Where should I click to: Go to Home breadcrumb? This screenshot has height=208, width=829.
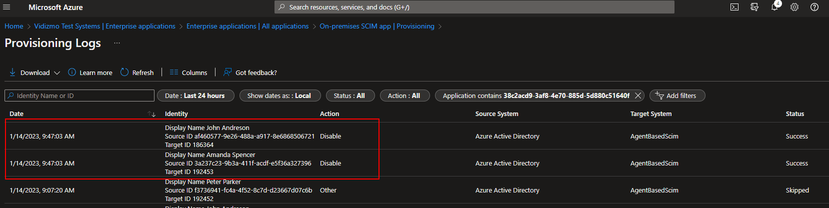pyautogui.click(x=14, y=26)
